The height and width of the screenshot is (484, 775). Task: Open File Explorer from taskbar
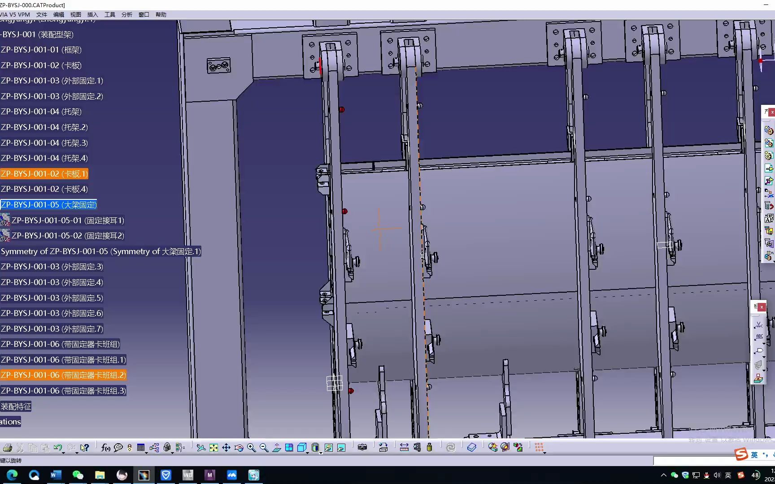pos(100,475)
